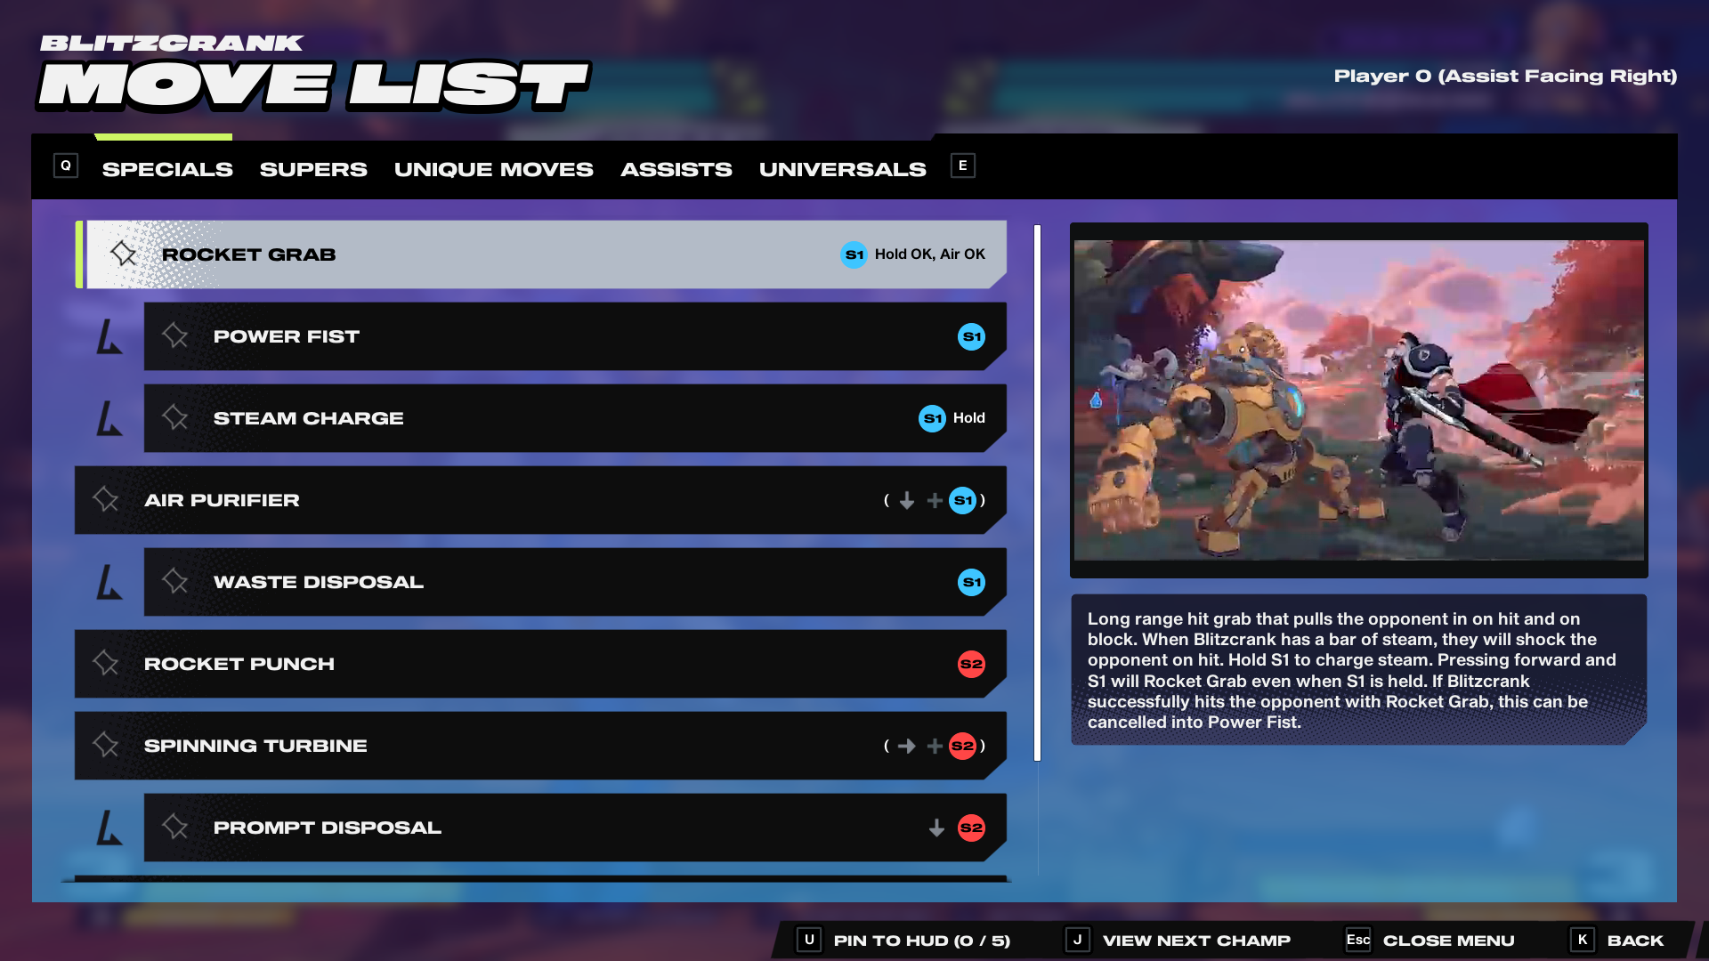Click the S2 input badge on Rocket Punch
The image size is (1709, 961).
click(x=971, y=664)
